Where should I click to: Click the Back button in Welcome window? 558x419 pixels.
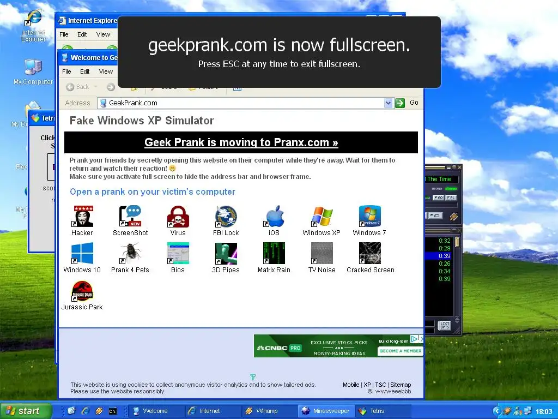[x=78, y=87]
